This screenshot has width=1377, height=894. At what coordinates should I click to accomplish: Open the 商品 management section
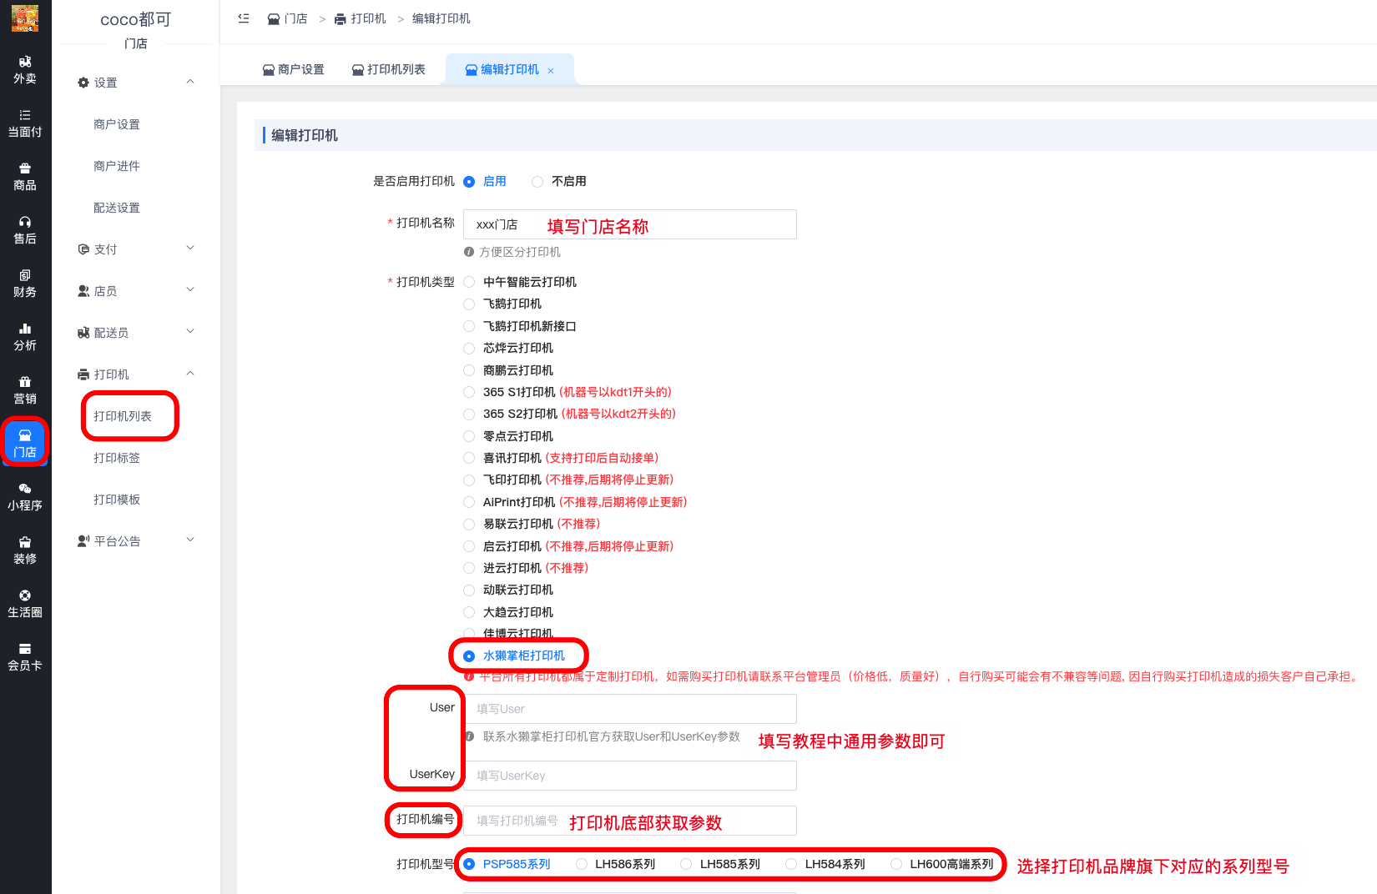coord(25,175)
